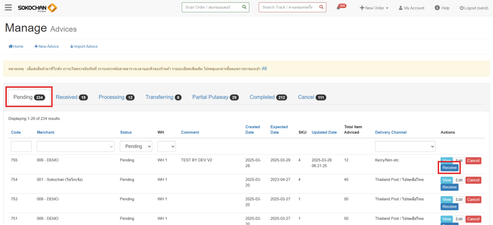Image resolution: width=493 pixels, height=225 pixels.
Task: Follow the ที่นี่ link in the notice
Action: point(264,68)
